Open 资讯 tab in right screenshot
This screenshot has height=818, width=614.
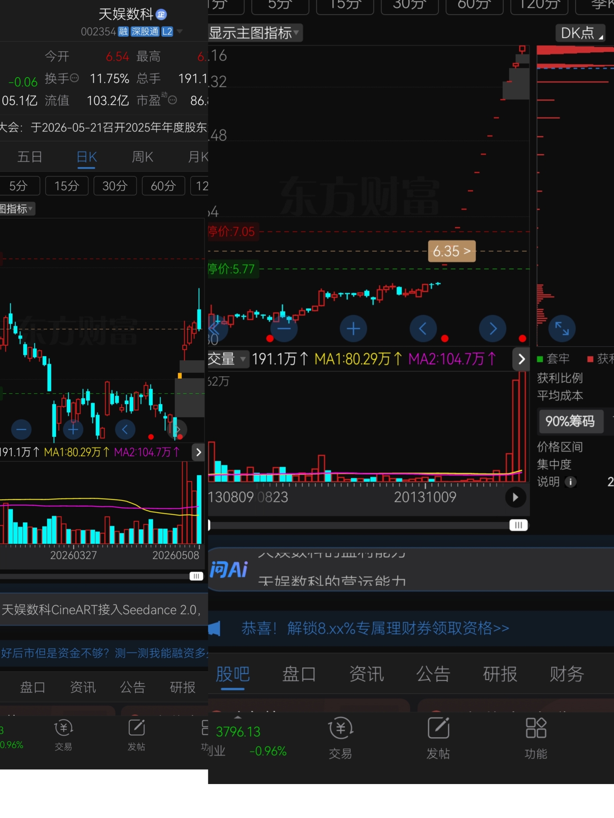click(367, 674)
